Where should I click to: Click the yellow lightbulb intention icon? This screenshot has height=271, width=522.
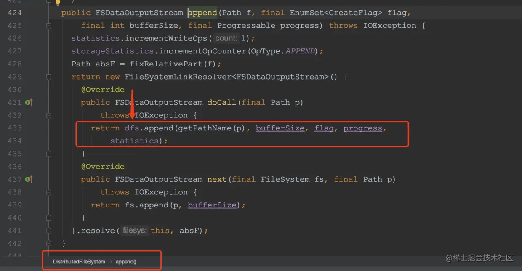[x=58, y=2]
